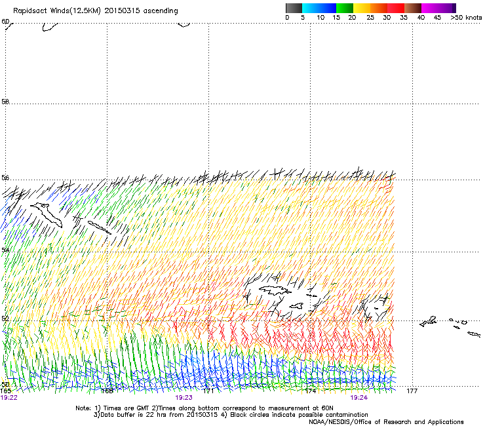485x426 pixels.
Task: Click the brown 35-40 knots swatch
Action: 413,8
